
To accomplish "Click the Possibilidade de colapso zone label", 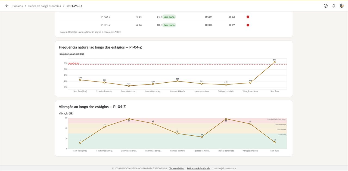I will point(277,119).
